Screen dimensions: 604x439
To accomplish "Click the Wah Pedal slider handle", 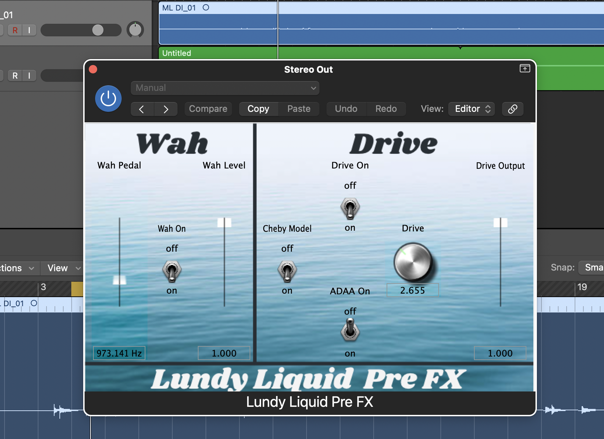I will point(120,280).
